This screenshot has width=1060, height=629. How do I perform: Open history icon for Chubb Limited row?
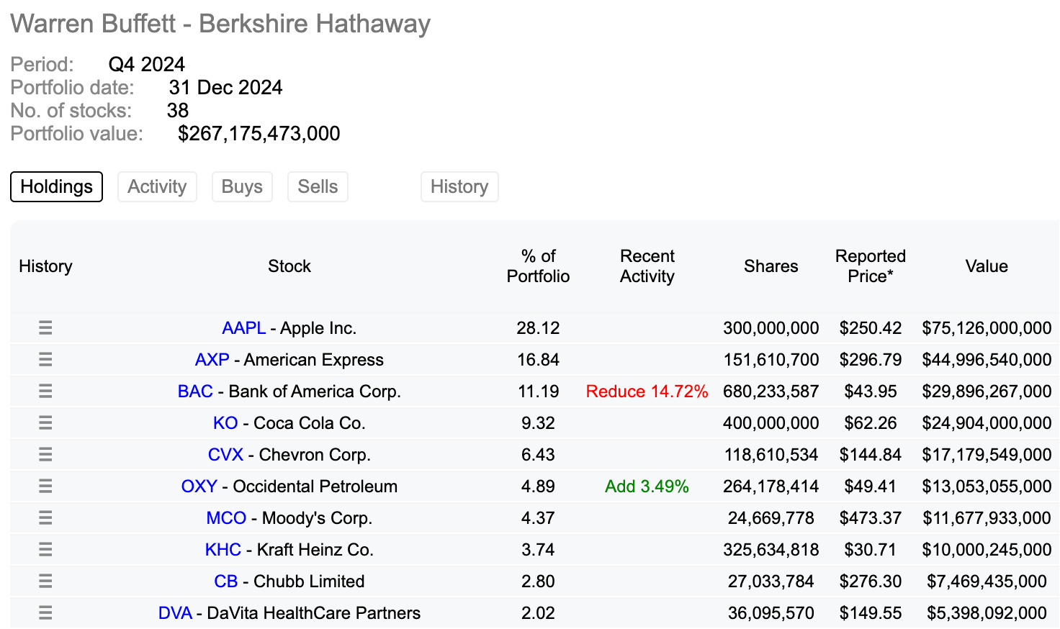45,582
